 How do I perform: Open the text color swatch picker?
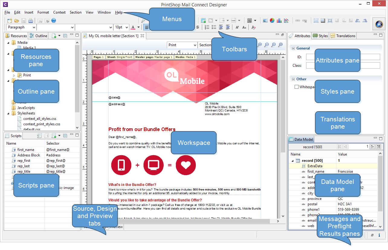pos(138,27)
